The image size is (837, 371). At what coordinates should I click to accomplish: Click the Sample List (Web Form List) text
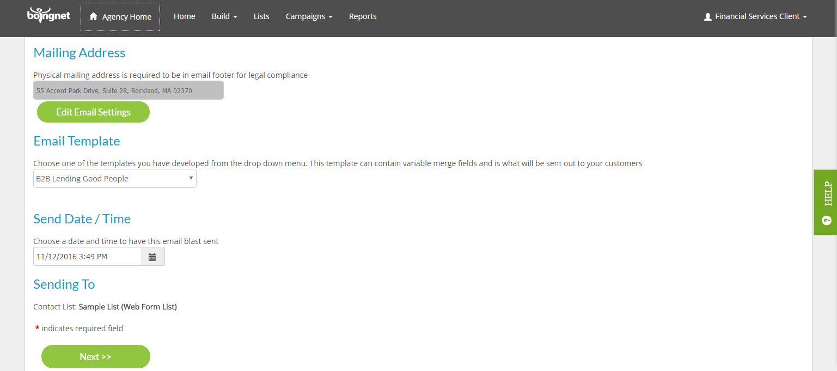pos(128,307)
